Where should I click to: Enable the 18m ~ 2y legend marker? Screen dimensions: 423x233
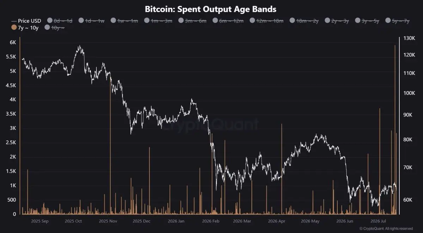292,21
